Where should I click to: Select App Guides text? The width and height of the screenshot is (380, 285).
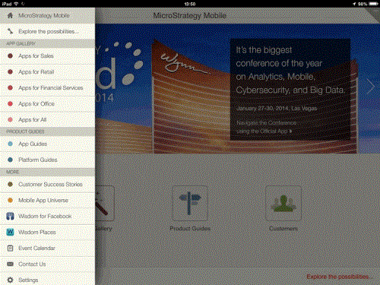click(x=33, y=144)
